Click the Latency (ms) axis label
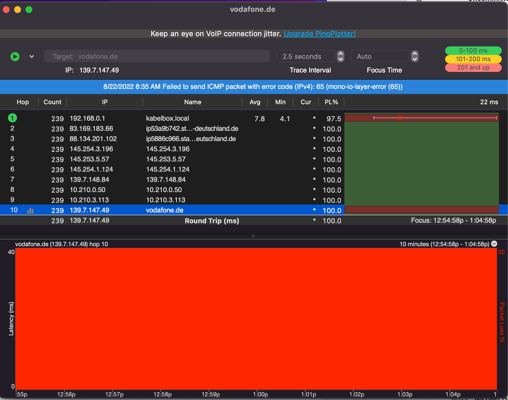 pyautogui.click(x=11, y=319)
